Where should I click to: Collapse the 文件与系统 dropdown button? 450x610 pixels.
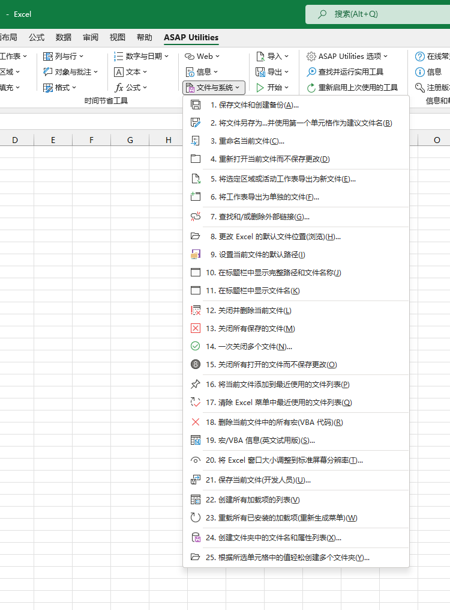pyautogui.click(x=214, y=88)
